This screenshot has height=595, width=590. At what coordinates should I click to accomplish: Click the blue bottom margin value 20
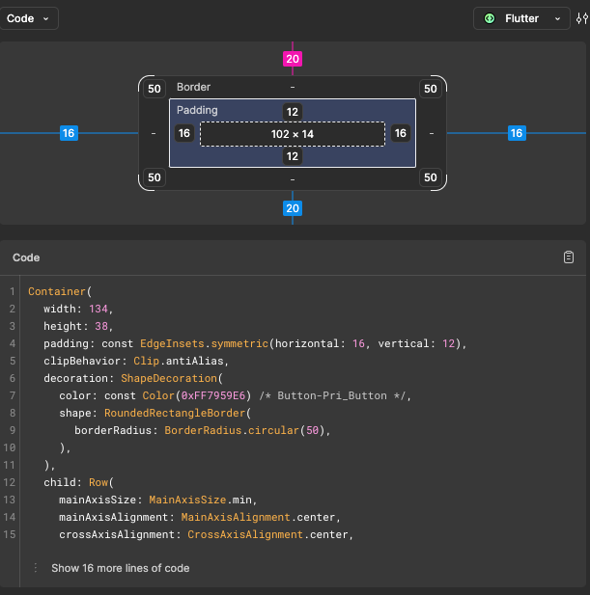pyautogui.click(x=293, y=208)
